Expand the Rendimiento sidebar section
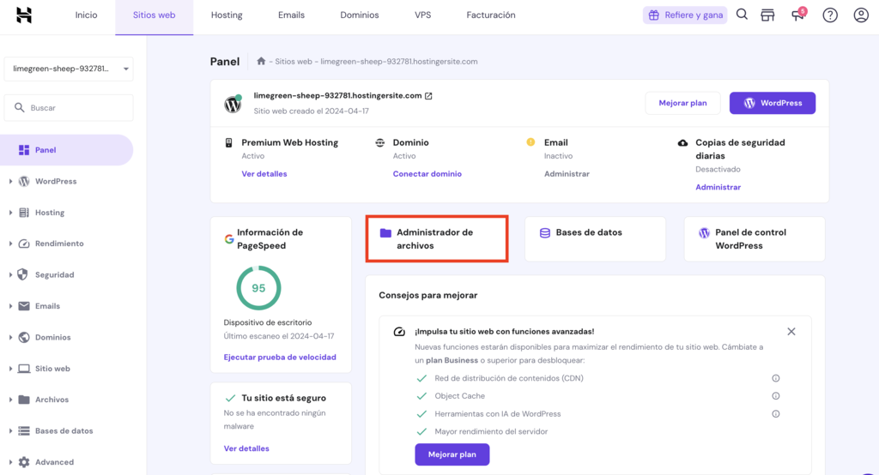Viewport: 879px width, 475px height. coord(11,244)
